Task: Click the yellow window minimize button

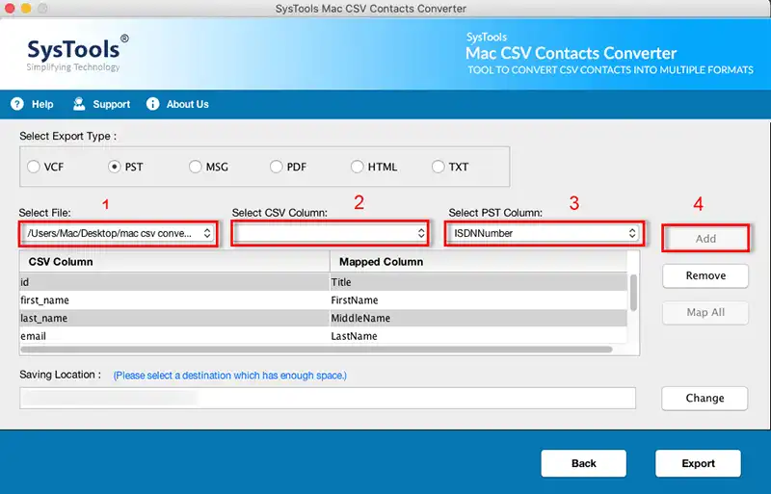Action: point(26,9)
